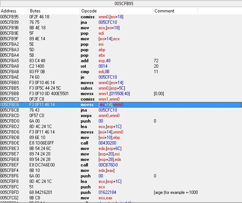Sort by the Opcode column header

click(89, 11)
